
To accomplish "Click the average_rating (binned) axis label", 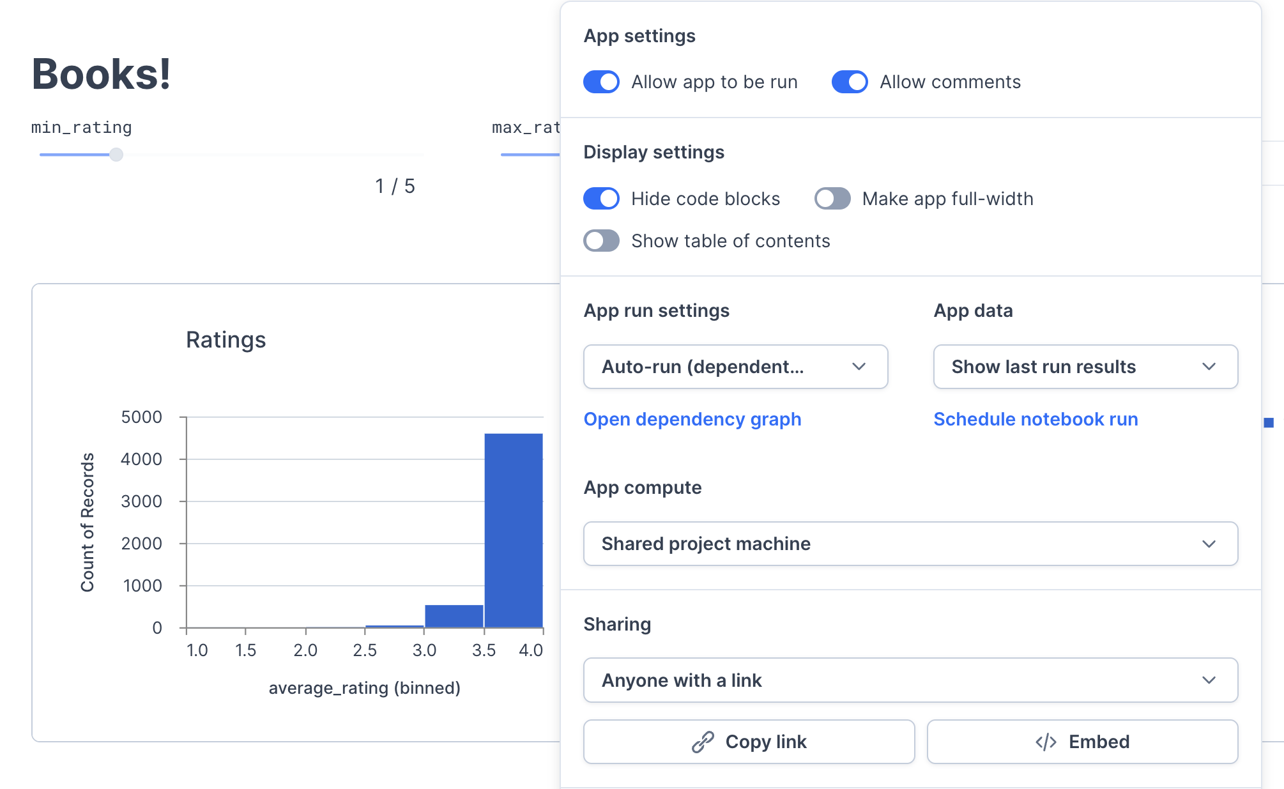I will 364,688.
